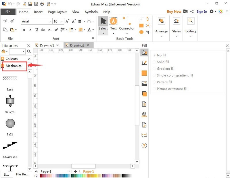Click the Weight shape in library
This screenshot has width=230, height=178.
click(x=10, y=101)
